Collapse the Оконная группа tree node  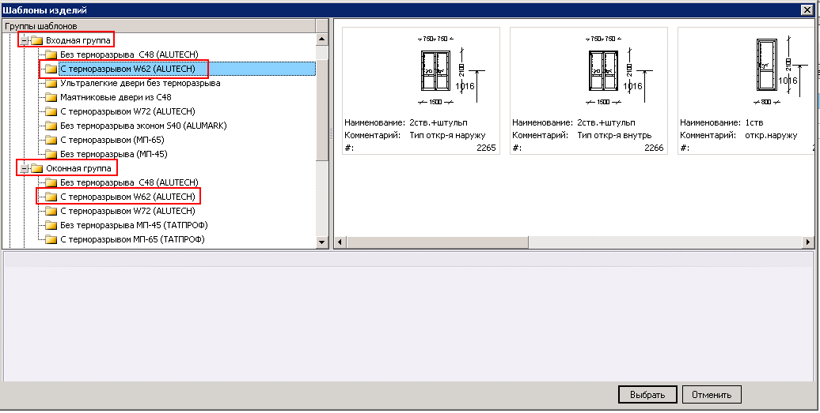point(24,168)
